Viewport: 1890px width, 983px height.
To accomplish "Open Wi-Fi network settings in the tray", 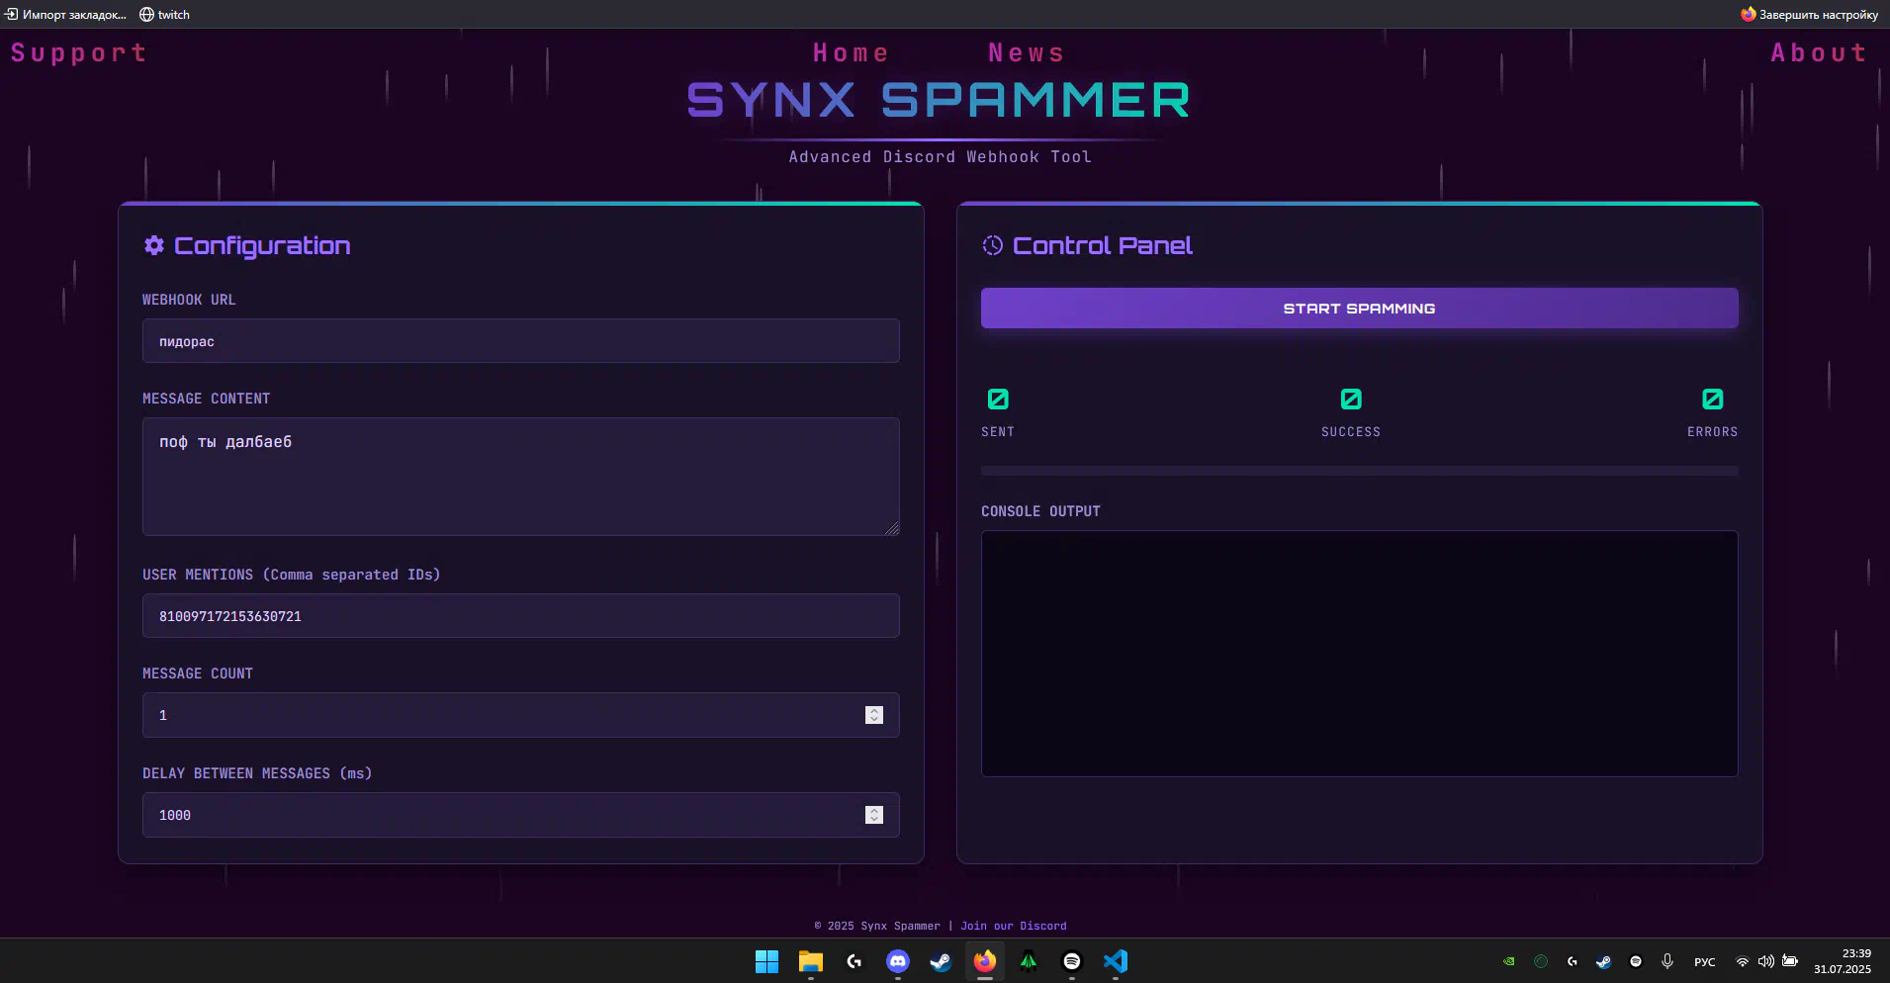I will (x=1743, y=961).
